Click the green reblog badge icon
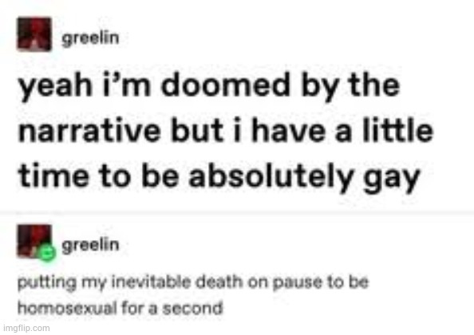Screen dimensions: 474x335 click(x=47, y=253)
